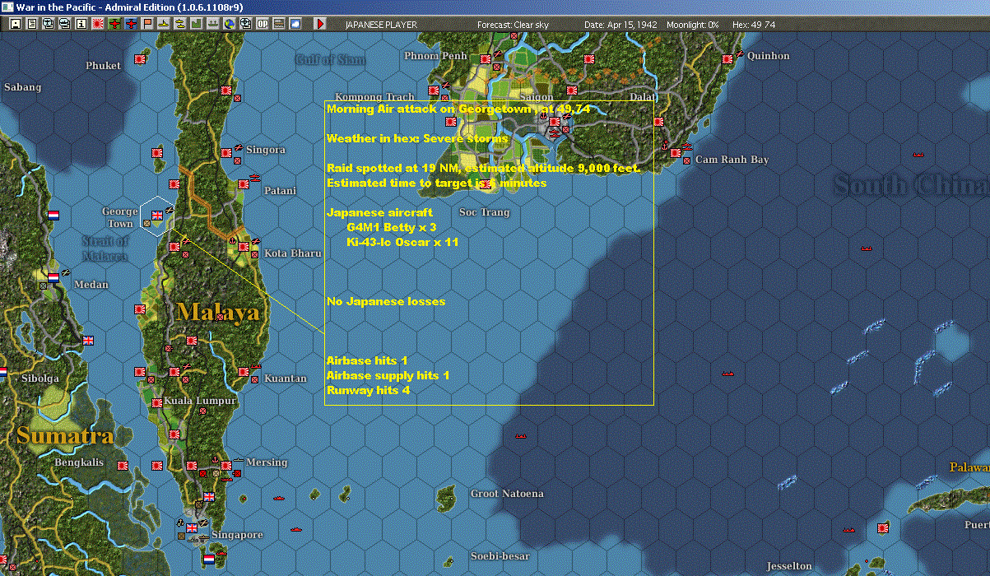The width and height of the screenshot is (990, 576).
Task: Click the 'Singora' map label
Action: [266, 150]
